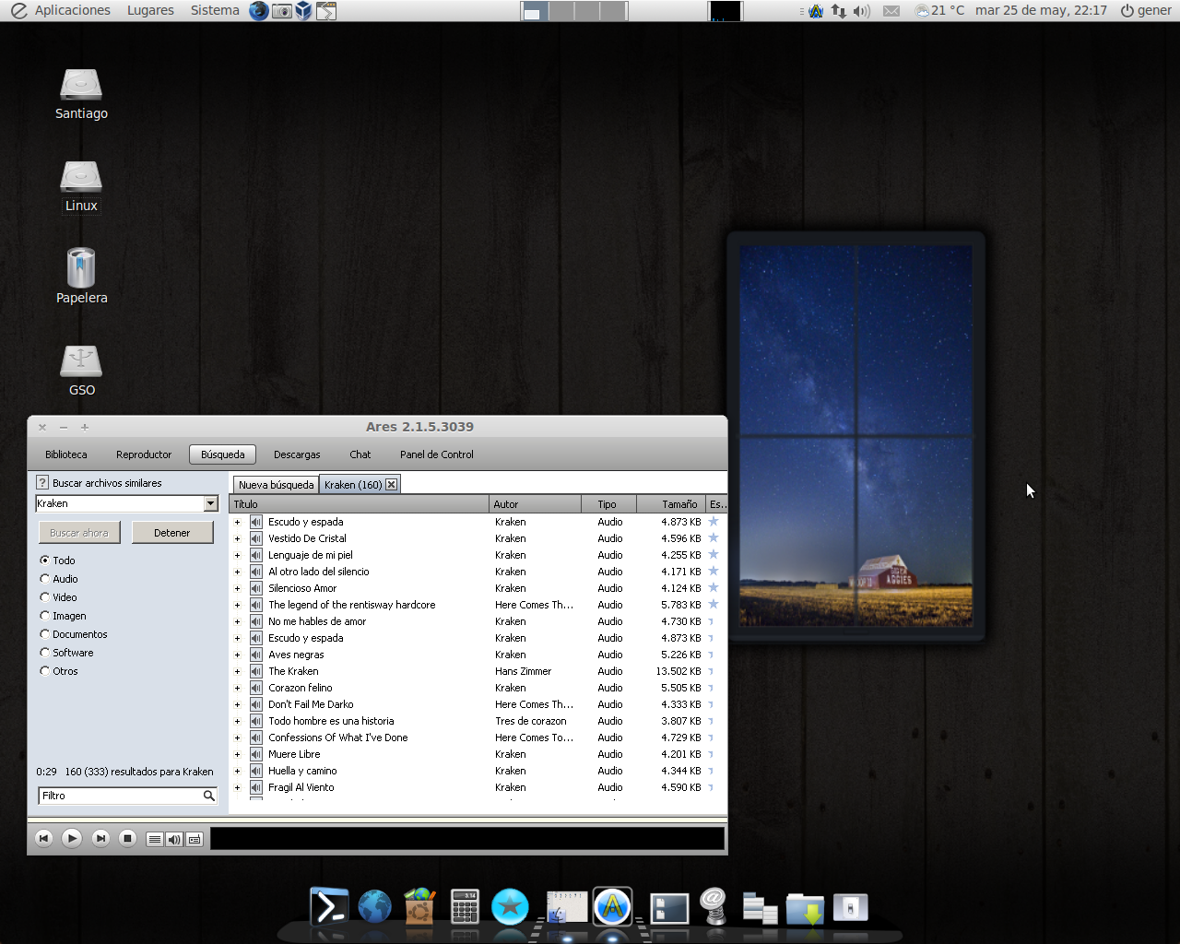Screen dimensions: 1180x944
Task: Click the screenshot camera launcher in top panel
Action: click(282, 11)
